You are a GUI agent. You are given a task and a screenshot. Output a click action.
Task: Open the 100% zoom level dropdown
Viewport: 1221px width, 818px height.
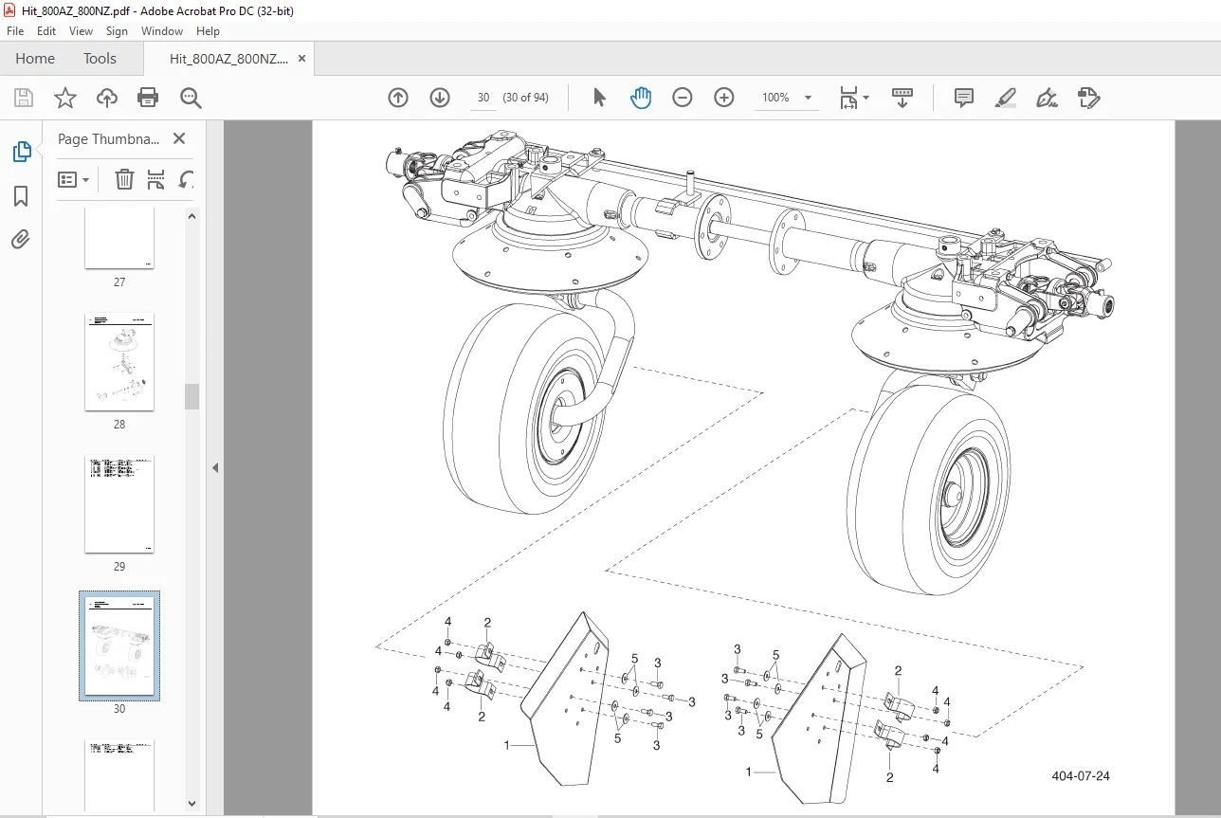[808, 98]
